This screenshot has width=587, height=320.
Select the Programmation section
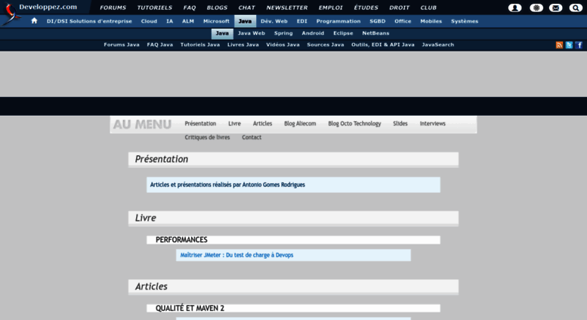[338, 21]
